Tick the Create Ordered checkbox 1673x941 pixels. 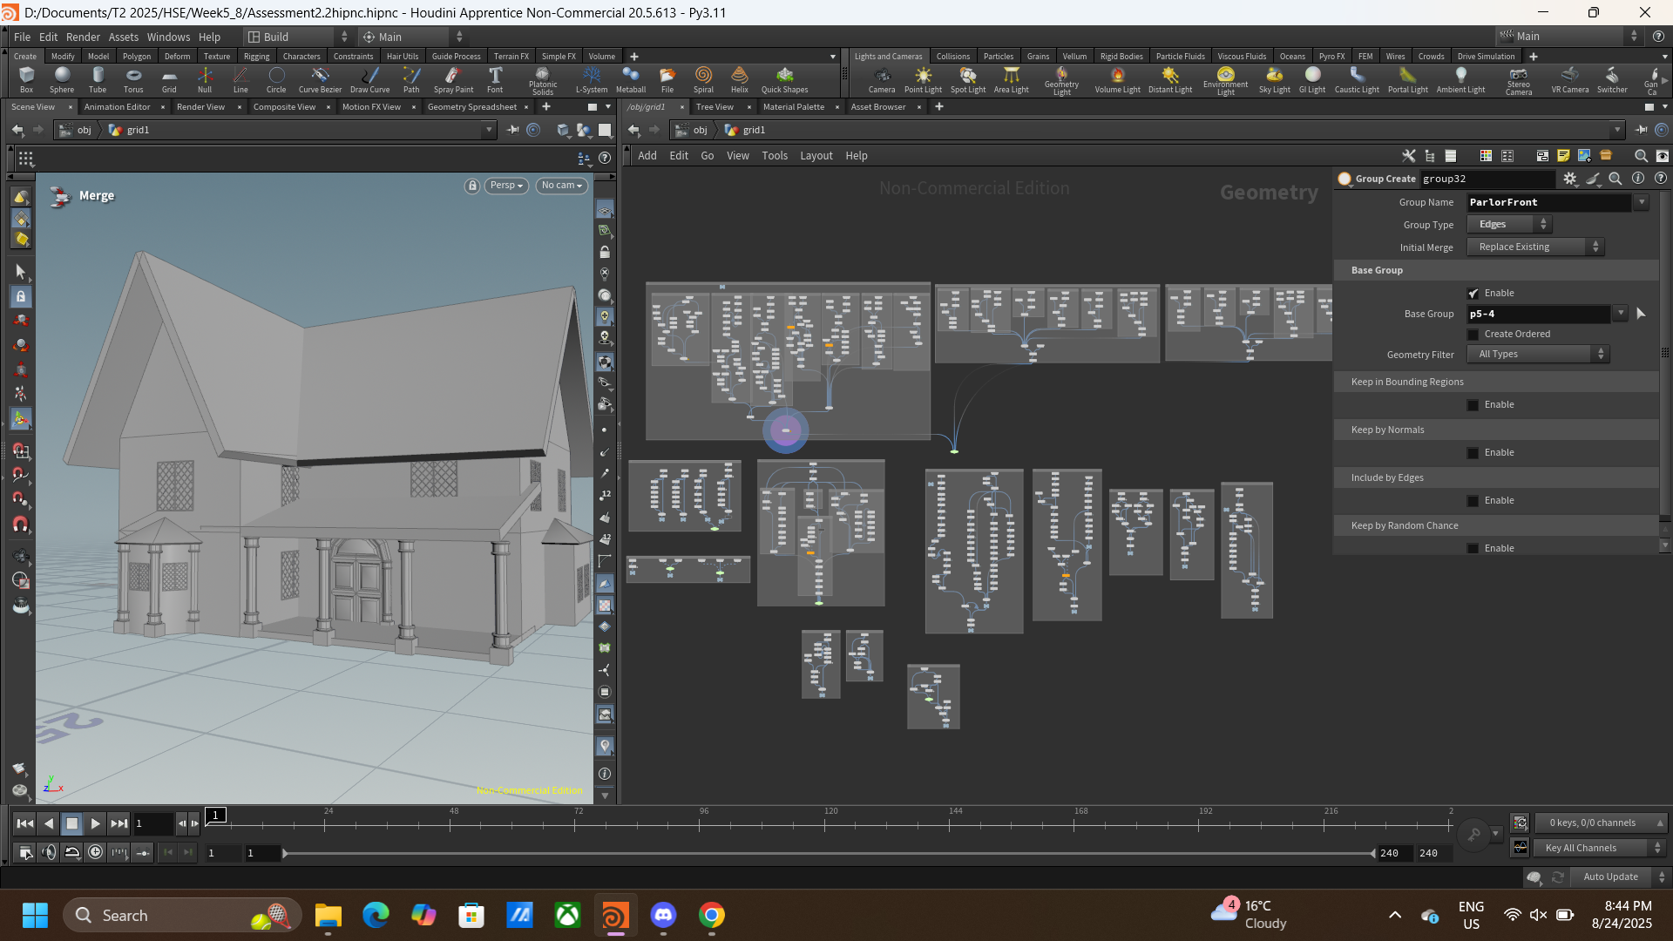point(1473,335)
